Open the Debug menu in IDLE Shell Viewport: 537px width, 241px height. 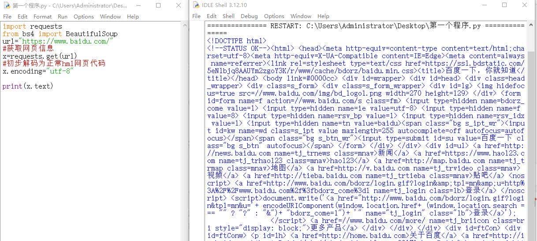tap(249, 16)
